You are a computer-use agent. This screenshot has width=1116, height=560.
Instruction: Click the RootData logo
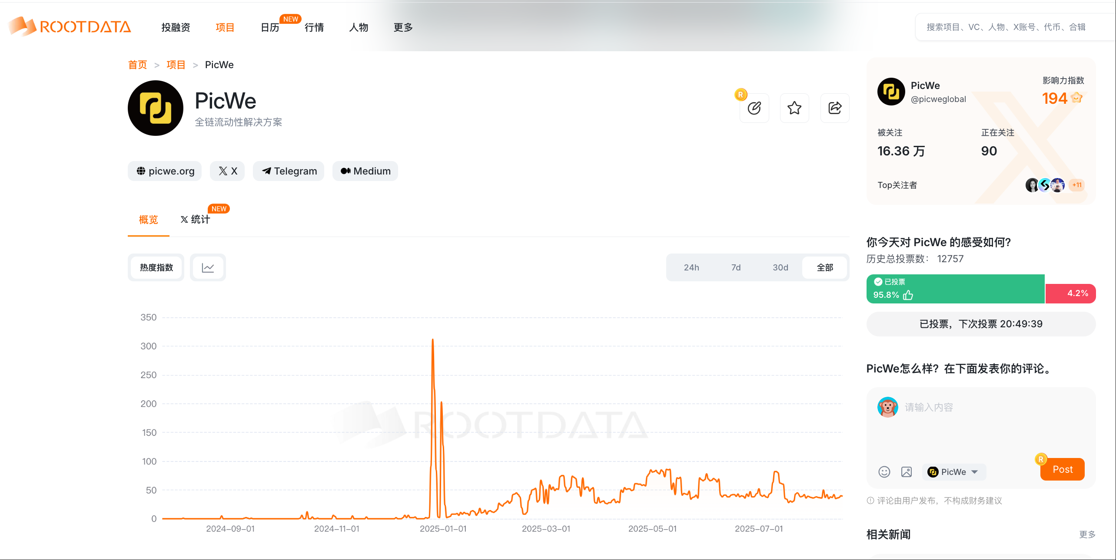[x=70, y=27]
